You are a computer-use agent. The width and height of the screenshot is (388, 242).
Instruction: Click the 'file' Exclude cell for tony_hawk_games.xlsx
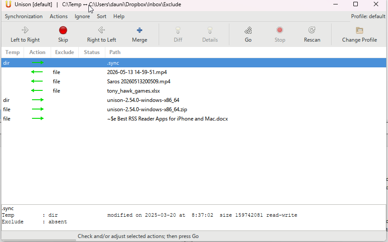(x=56, y=91)
